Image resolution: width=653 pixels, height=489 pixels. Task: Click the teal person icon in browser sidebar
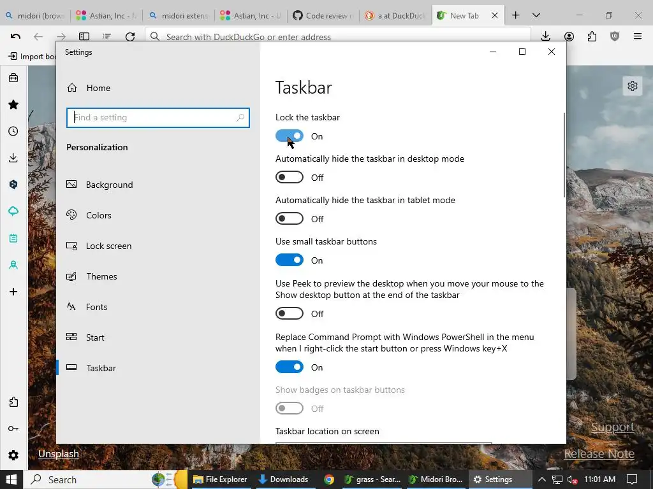pyautogui.click(x=13, y=264)
